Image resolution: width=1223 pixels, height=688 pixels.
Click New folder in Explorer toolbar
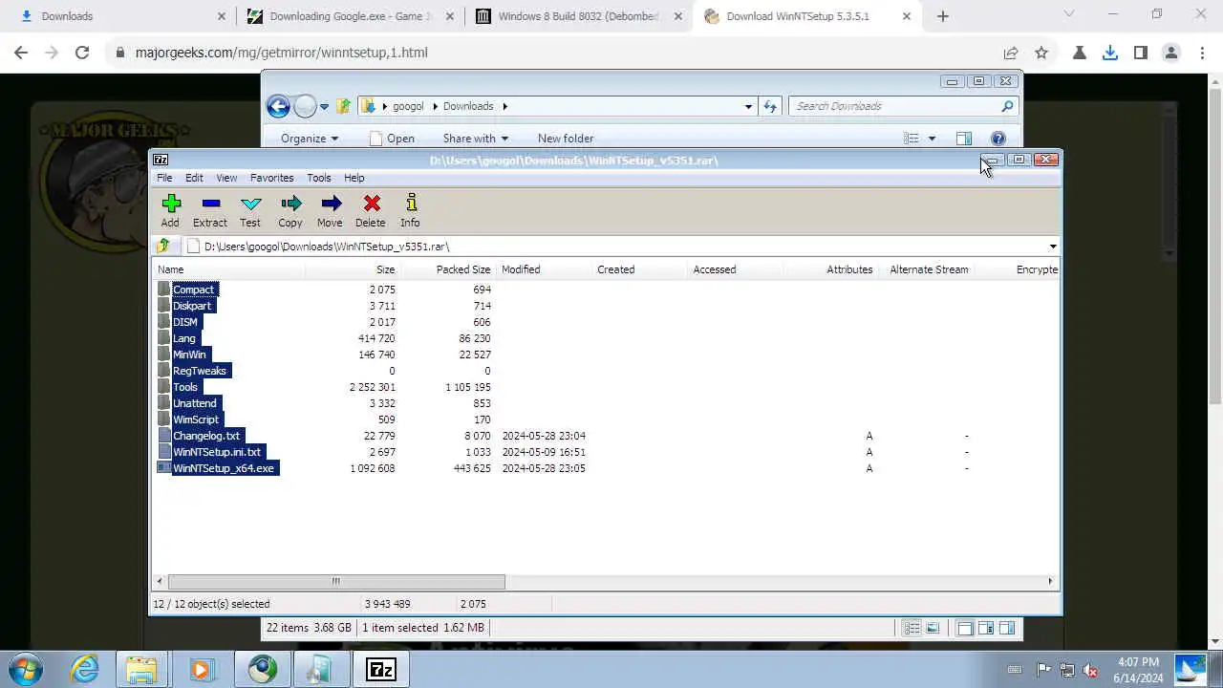coord(566,139)
